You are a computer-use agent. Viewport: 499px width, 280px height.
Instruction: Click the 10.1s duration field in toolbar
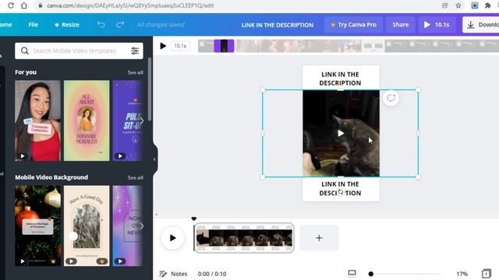coord(180,46)
